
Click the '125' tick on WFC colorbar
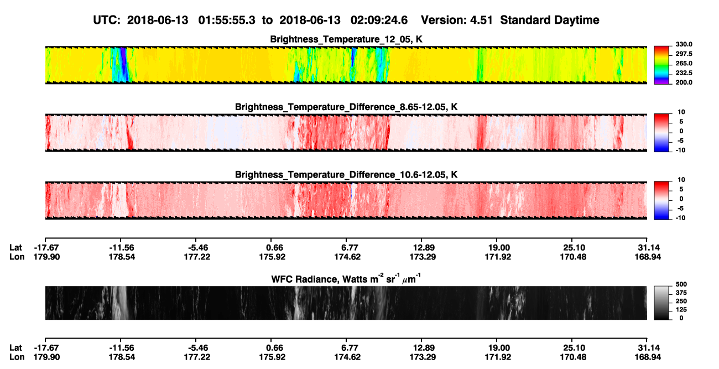tap(681, 309)
